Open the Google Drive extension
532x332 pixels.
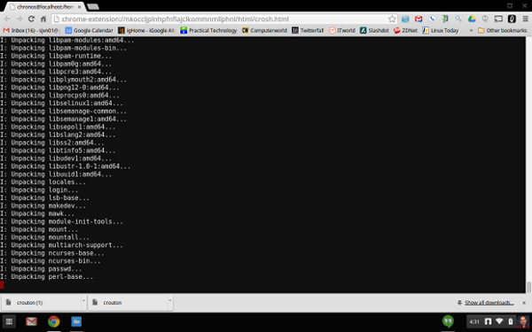(x=472, y=19)
